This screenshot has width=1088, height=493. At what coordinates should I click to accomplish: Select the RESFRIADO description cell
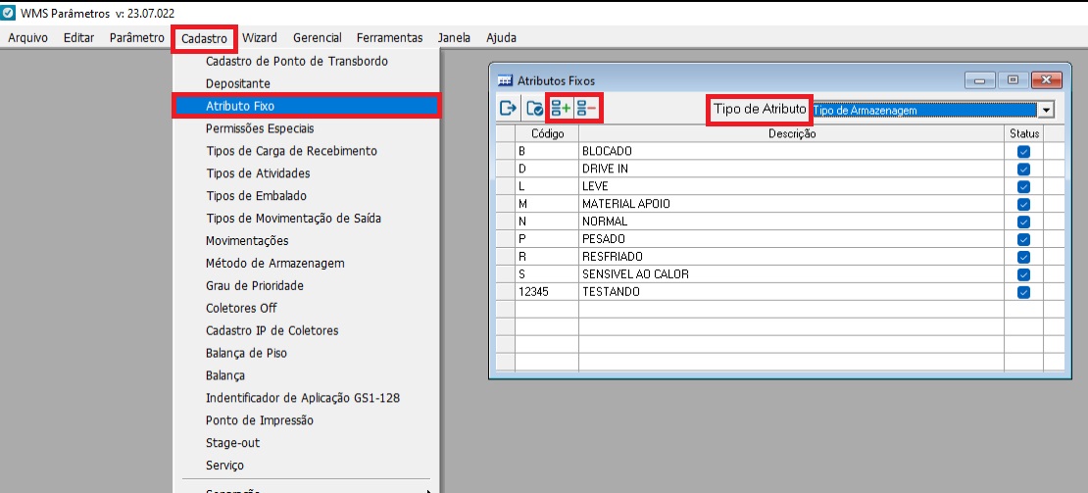(x=792, y=257)
